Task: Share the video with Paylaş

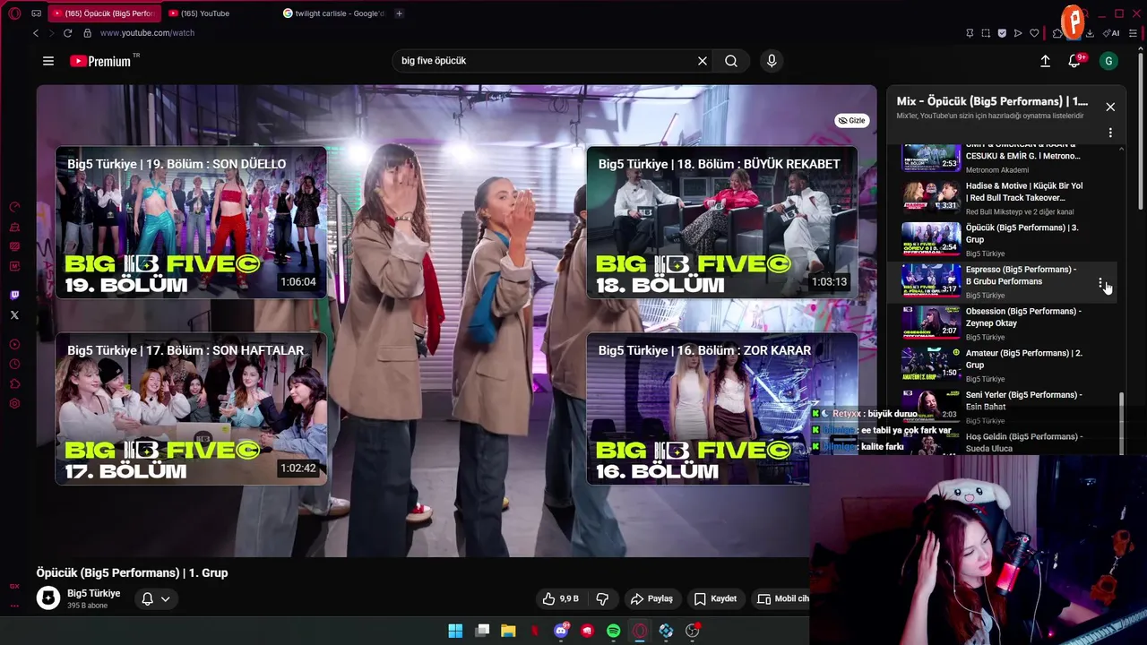Action: [651, 598]
